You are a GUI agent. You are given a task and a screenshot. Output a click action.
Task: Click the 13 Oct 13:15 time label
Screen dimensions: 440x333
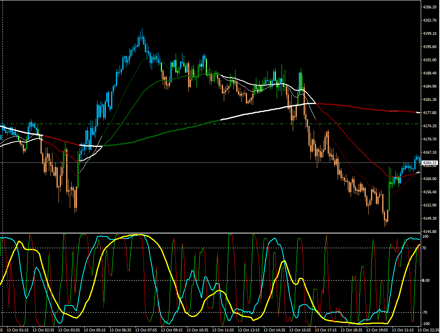[249, 330]
